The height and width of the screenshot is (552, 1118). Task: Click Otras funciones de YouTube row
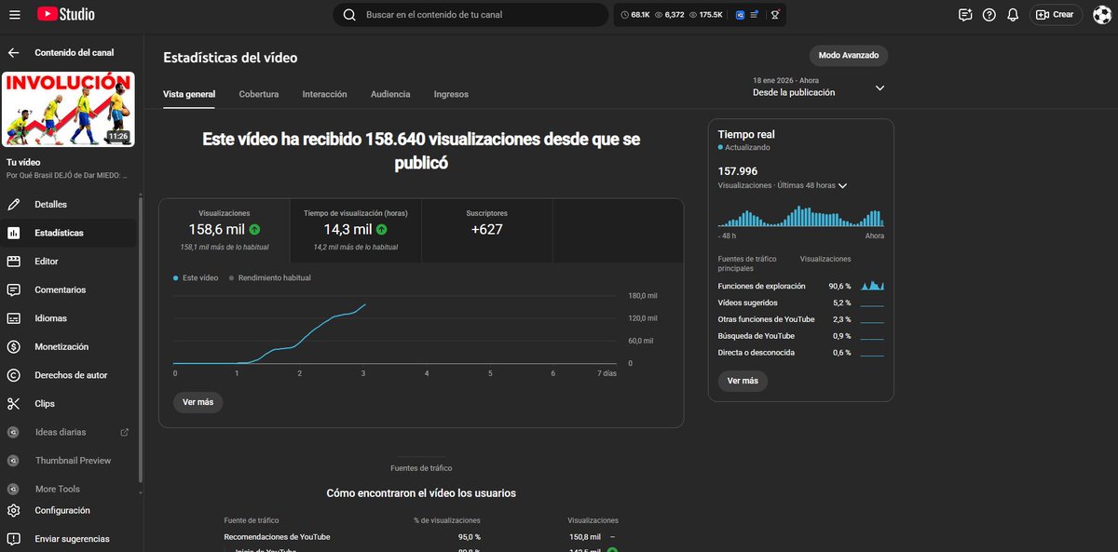801,319
